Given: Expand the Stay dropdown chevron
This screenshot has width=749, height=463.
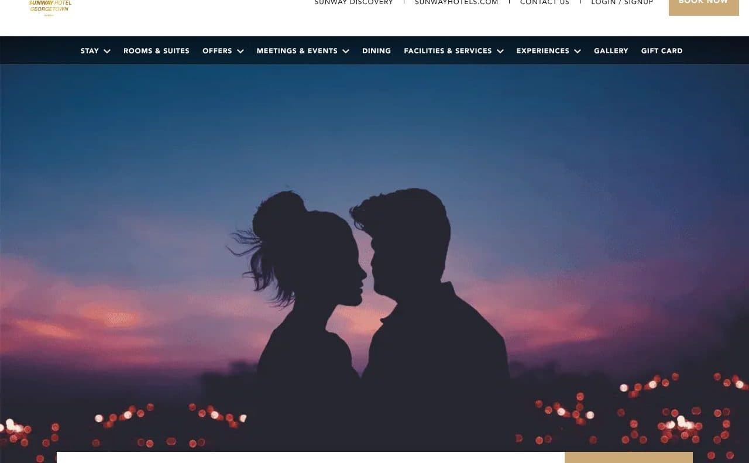Looking at the screenshot, I should coord(107,52).
